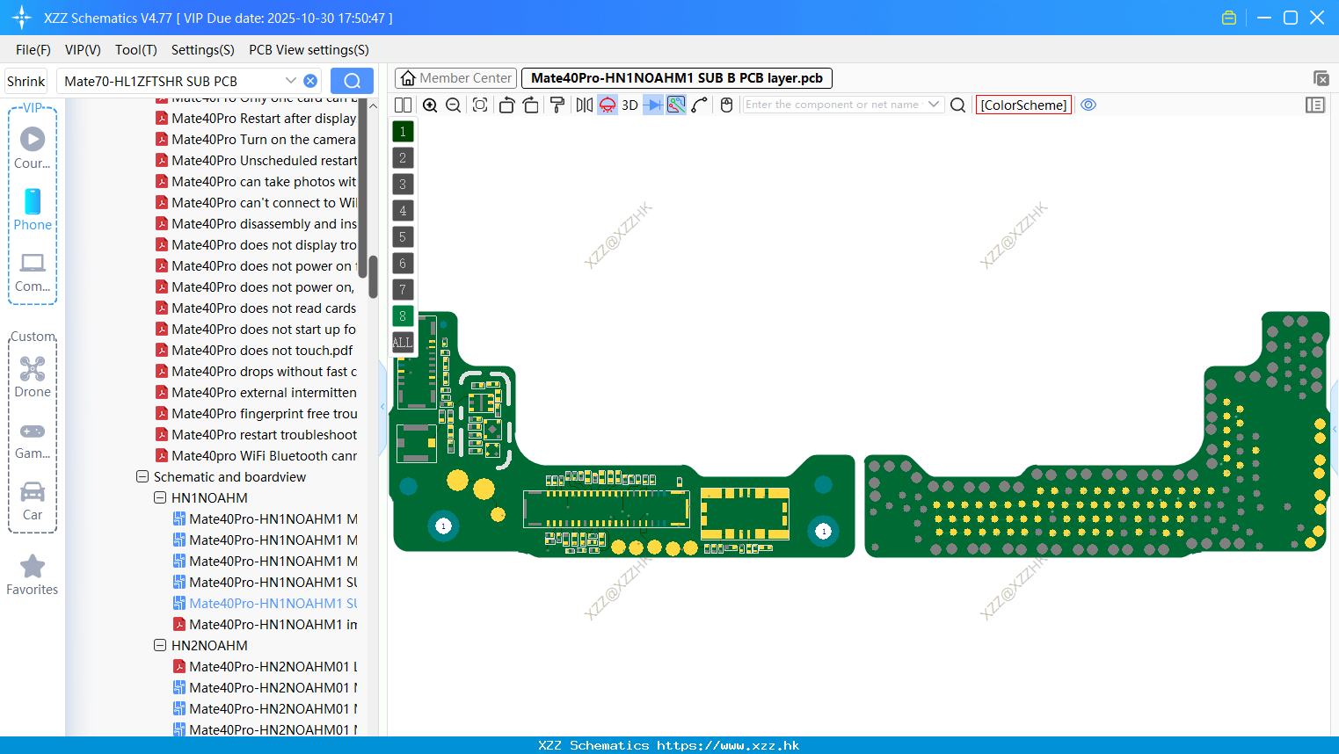Select the curved trace line tool
This screenshot has width=1339, height=754.
tap(700, 105)
